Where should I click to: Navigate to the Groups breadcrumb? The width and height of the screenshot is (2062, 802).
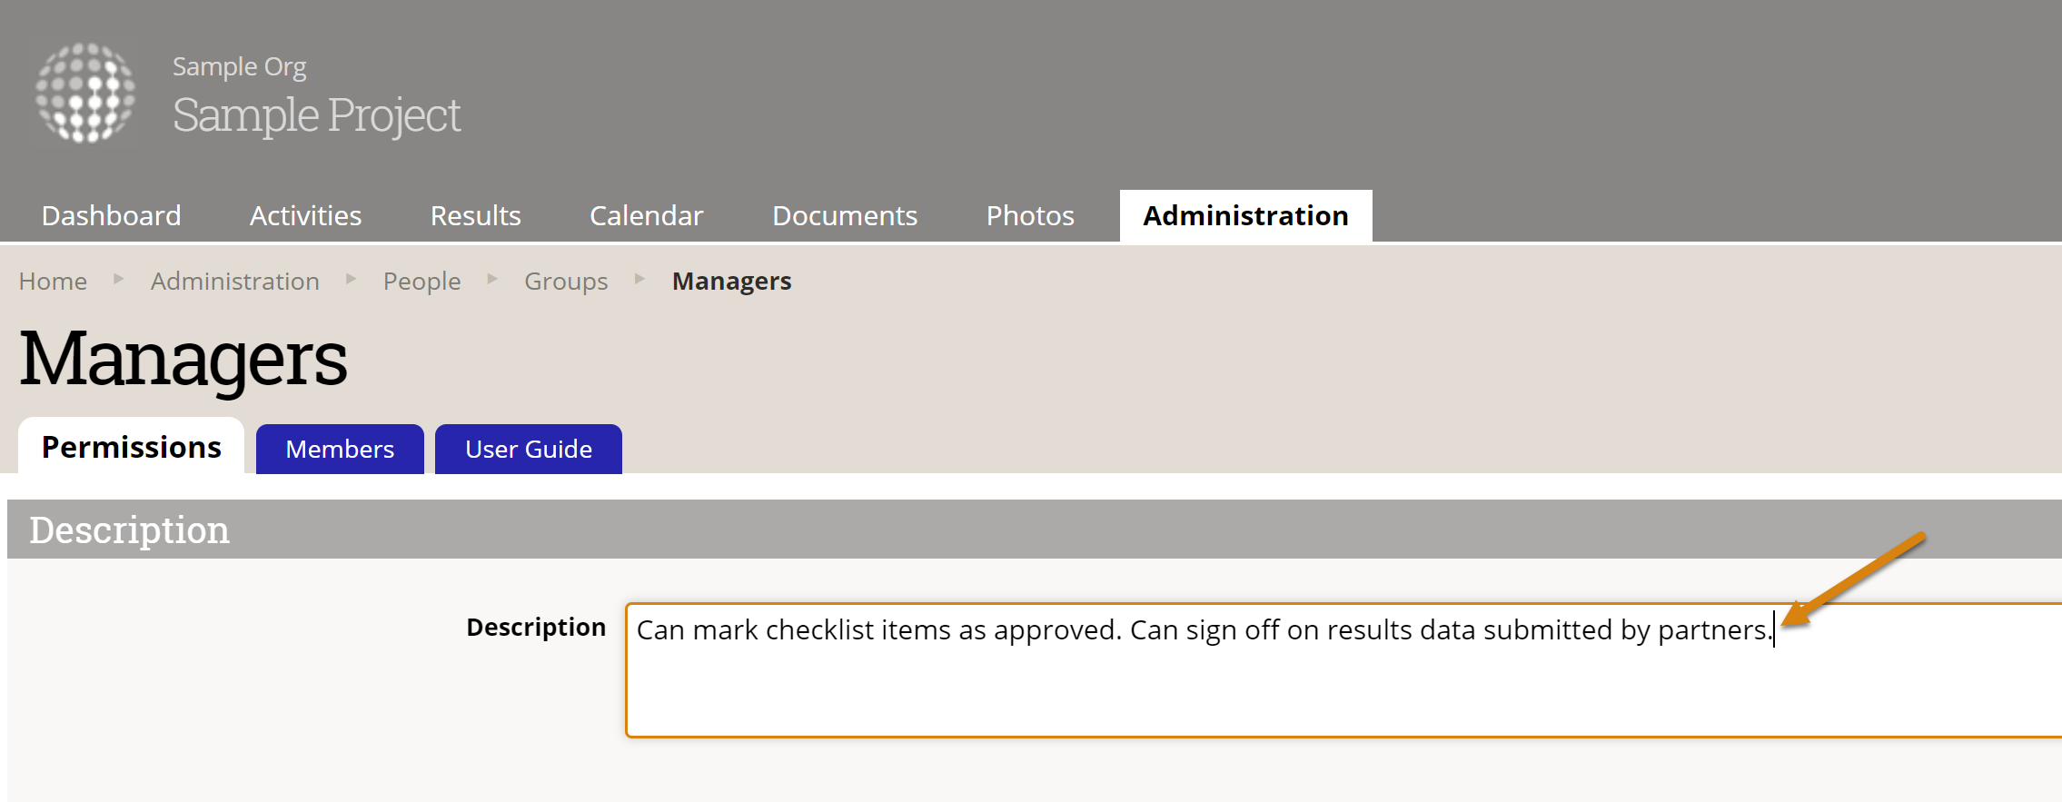(565, 282)
